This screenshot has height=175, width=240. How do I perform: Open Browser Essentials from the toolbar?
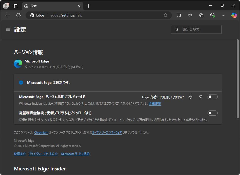[212, 15]
